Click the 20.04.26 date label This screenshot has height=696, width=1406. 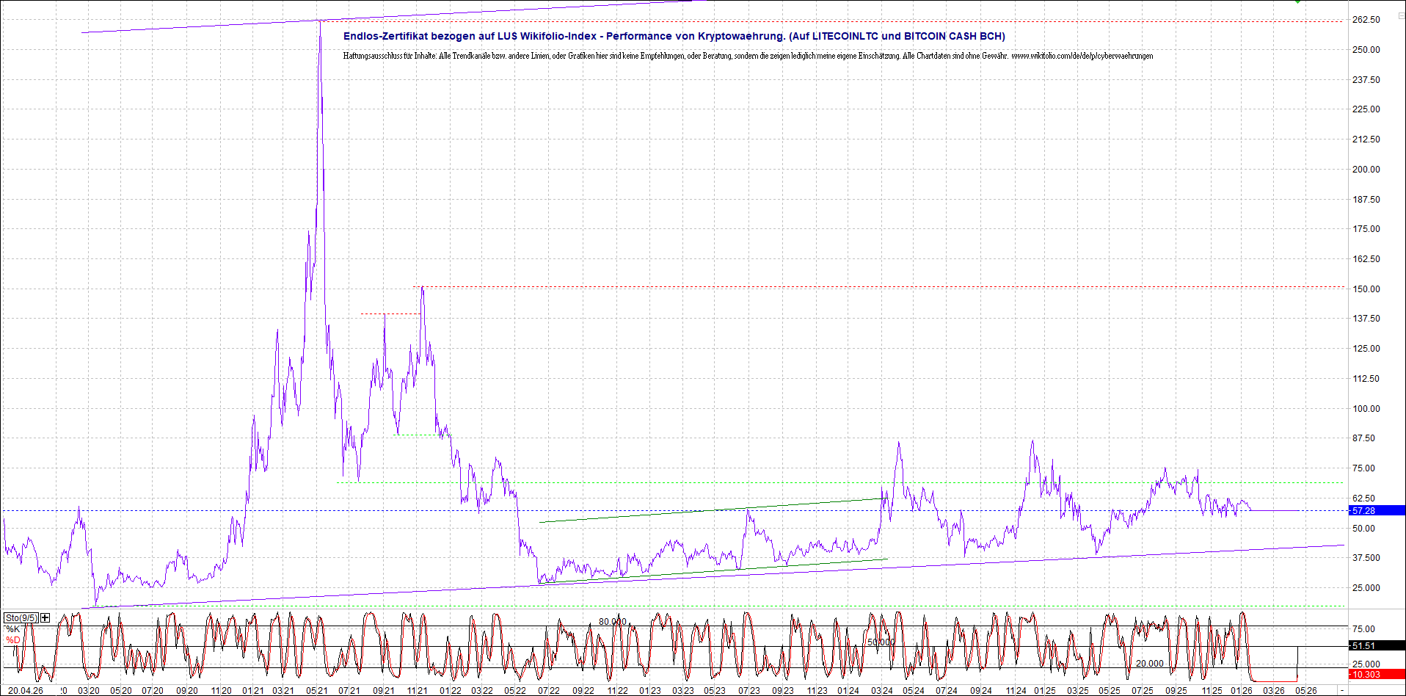click(x=25, y=690)
